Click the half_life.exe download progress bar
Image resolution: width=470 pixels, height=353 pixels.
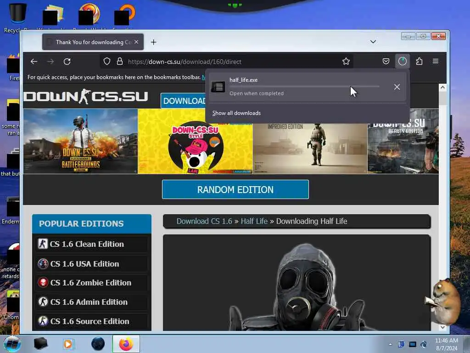coord(304,87)
